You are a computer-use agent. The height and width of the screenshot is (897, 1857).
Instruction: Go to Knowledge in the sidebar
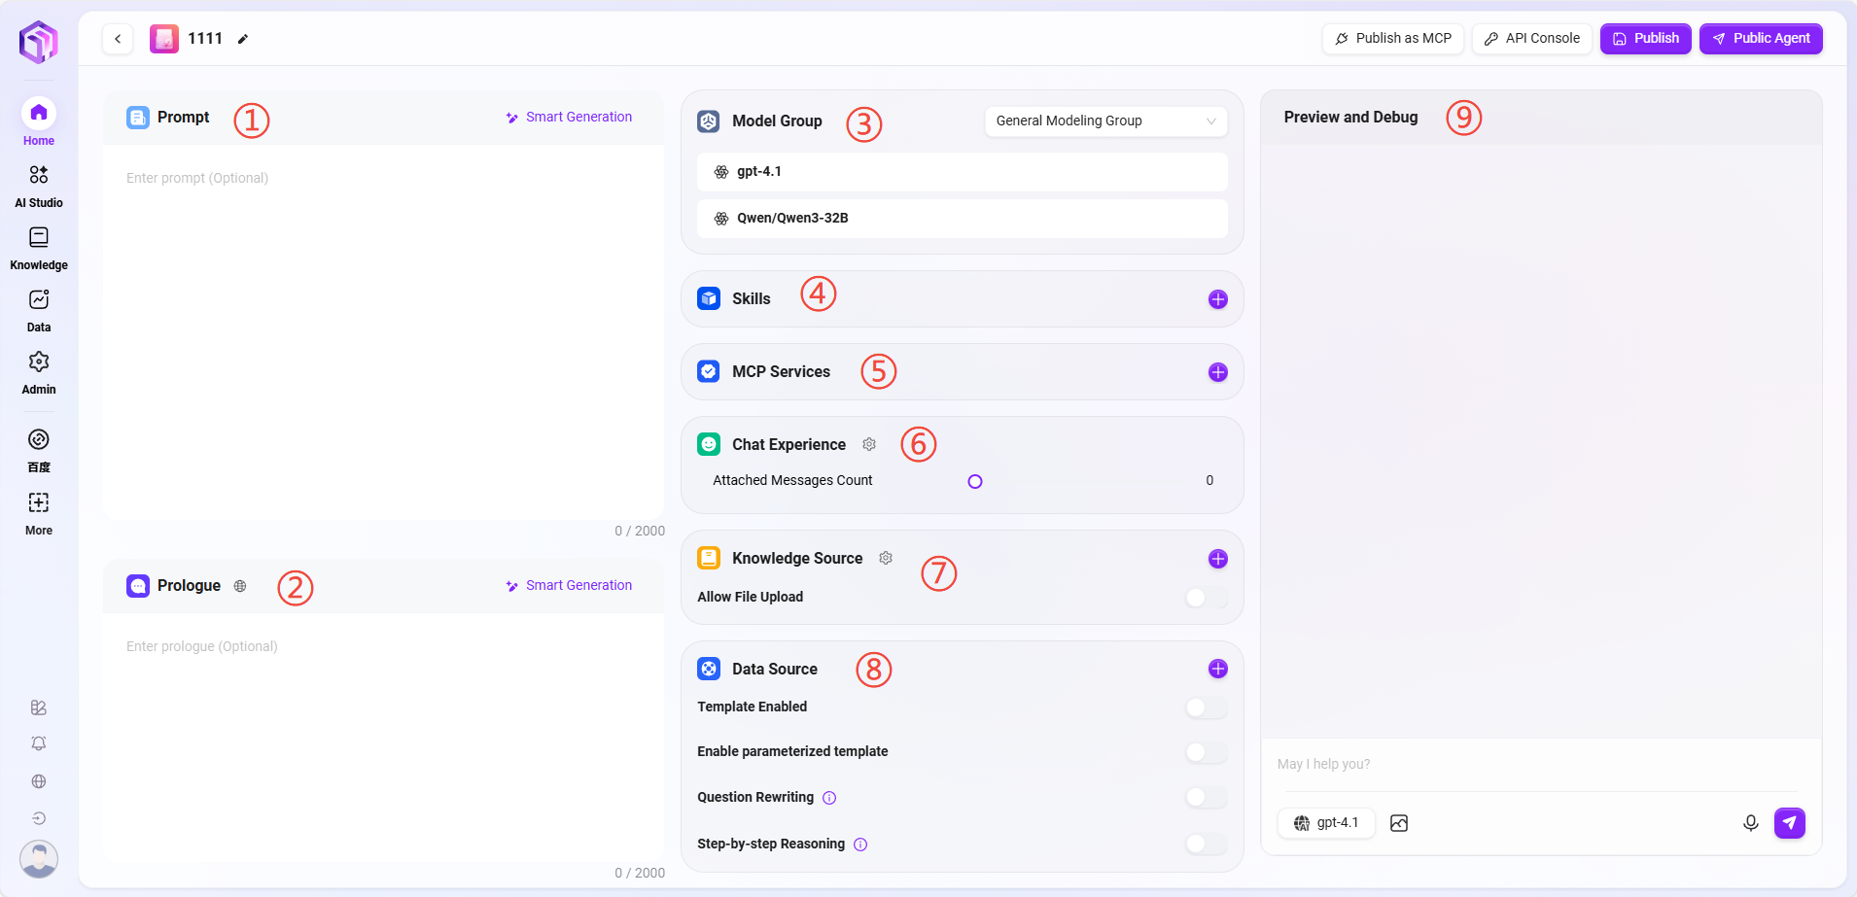[39, 248]
